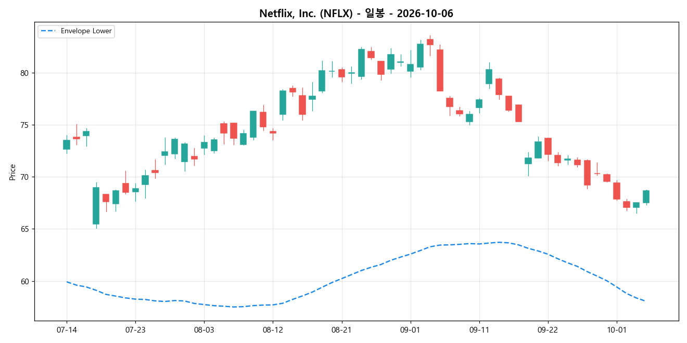Click the 09-01 x-axis date label
Screen dimensions: 687x343
(x=410, y=330)
